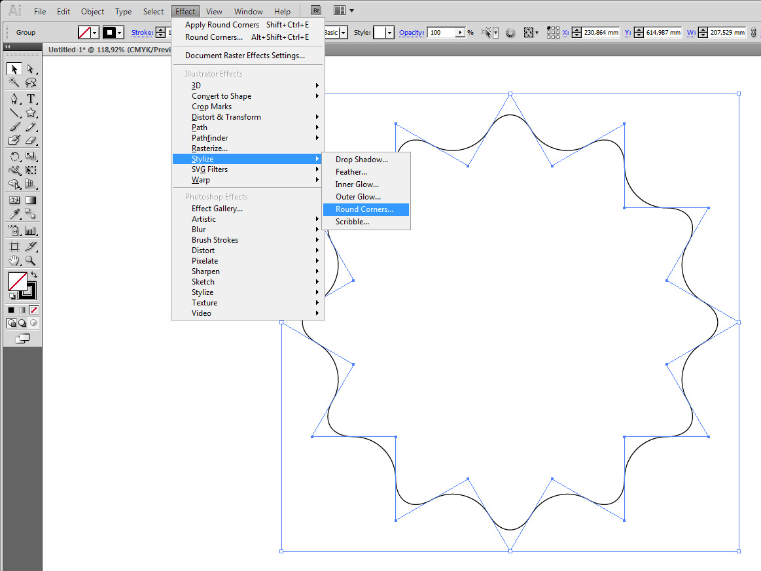This screenshot has width=761, height=571.
Task: Open the stroke color dropdown in control bar
Action: (120, 33)
